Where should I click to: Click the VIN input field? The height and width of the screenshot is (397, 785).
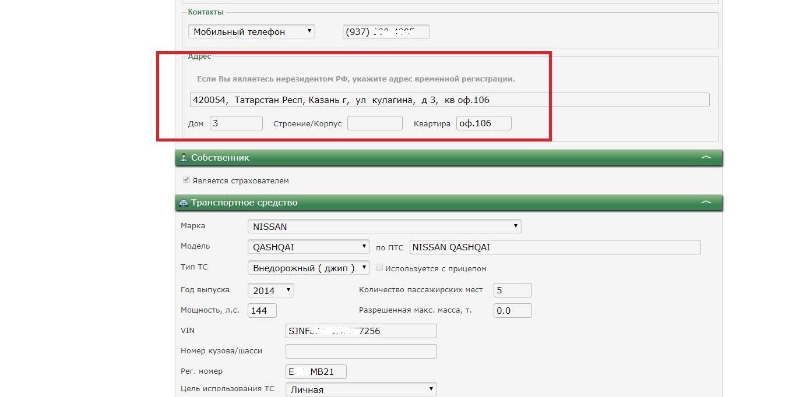click(361, 331)
